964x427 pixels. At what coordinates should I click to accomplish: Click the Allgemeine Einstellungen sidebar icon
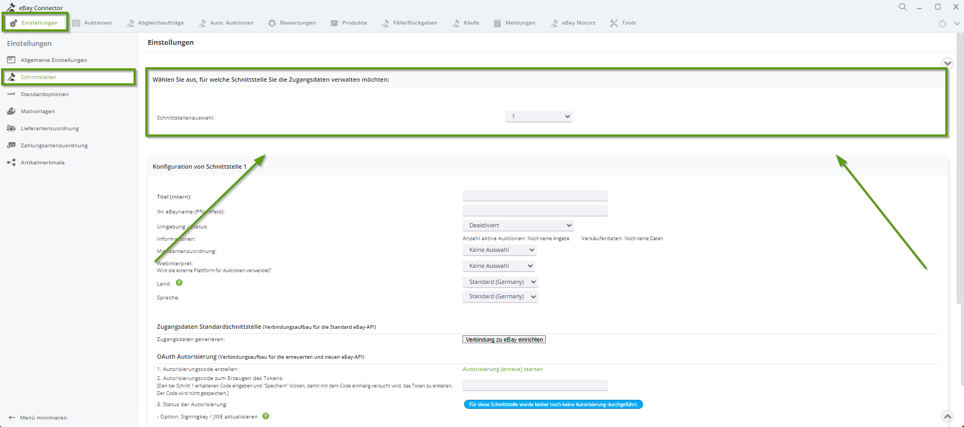[x=11, y=60]
